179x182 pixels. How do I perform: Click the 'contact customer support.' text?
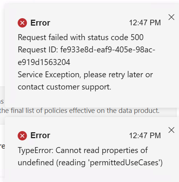click(64, 87)
